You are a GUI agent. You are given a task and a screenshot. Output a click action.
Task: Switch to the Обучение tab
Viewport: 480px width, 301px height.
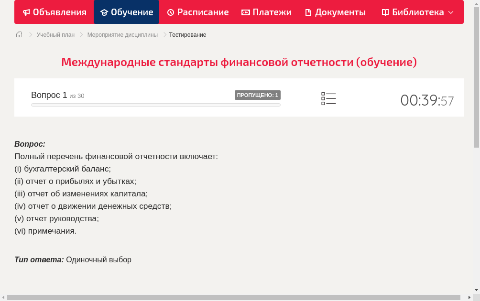tap(126, 12)
